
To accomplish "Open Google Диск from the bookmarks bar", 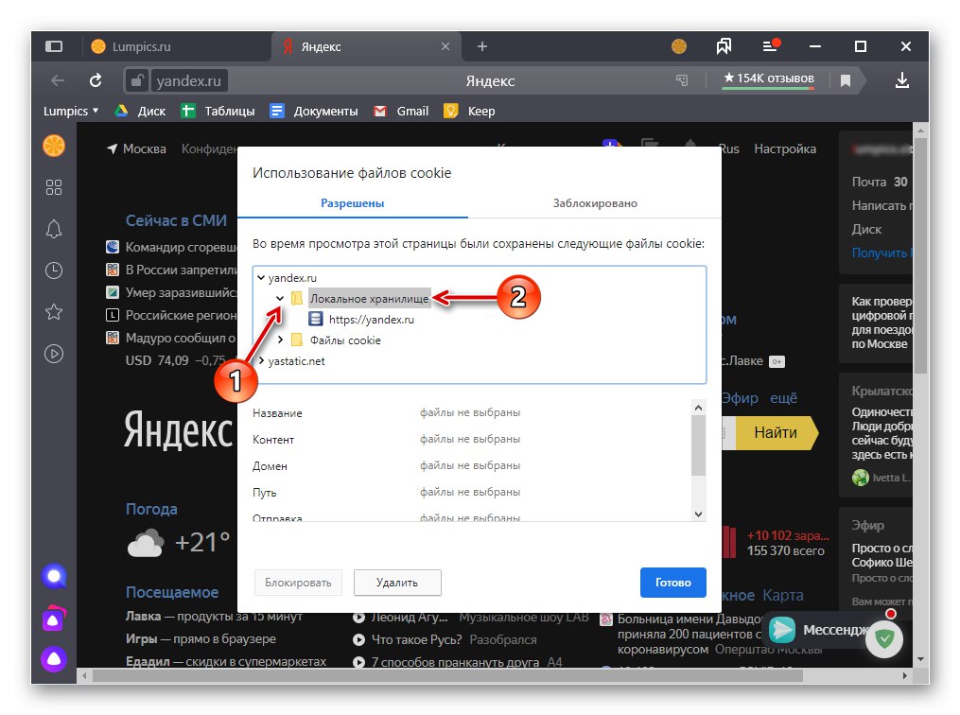I will point(140,111).
